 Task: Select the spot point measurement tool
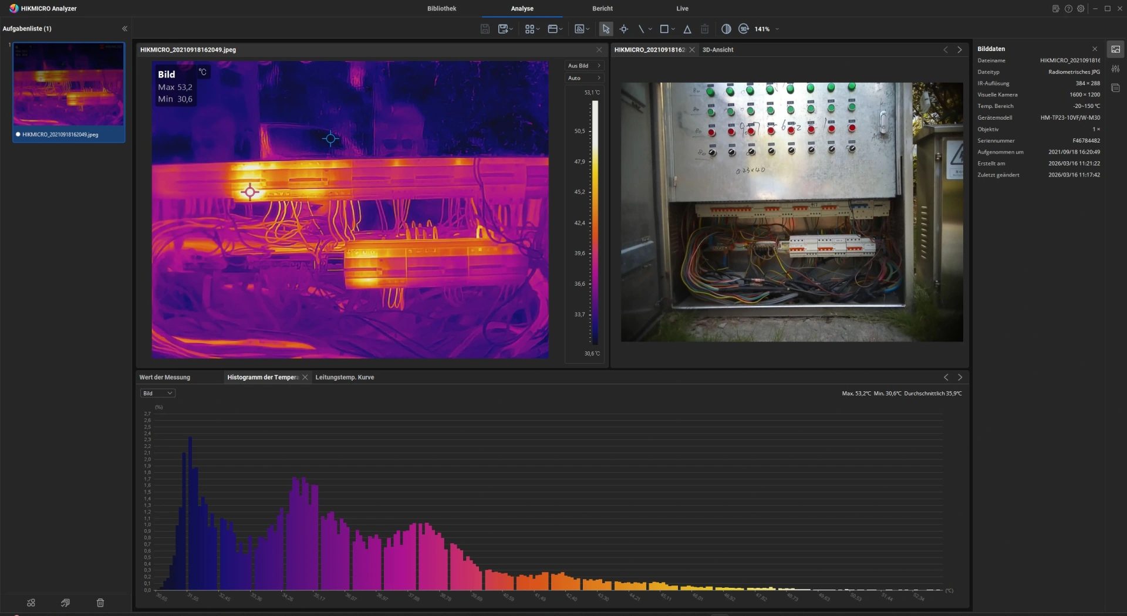(x=623, y=29)
